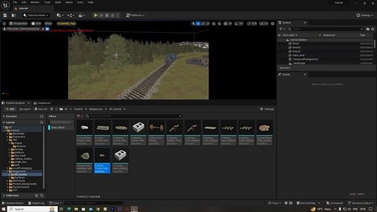Select the viewport select-objects cursor tool
The height and width of the screenshot is (212, 377).
[193, 24]
